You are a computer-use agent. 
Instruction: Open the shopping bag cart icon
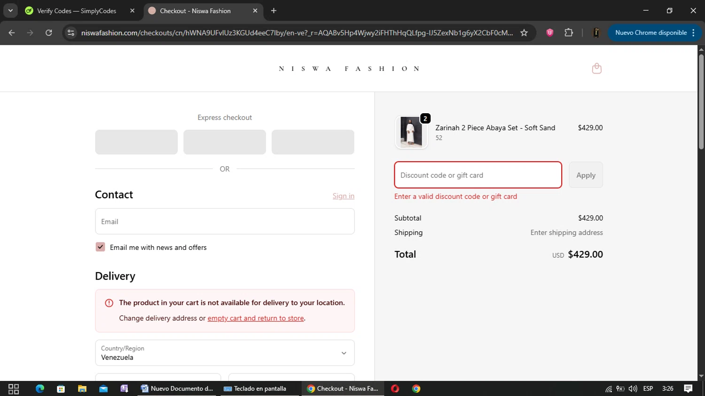(596, 69)
